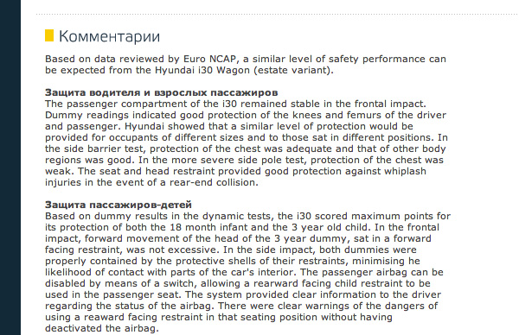Click the final words 'deactivated the airbag'
The image size is (519, 335).
[101, 328]
